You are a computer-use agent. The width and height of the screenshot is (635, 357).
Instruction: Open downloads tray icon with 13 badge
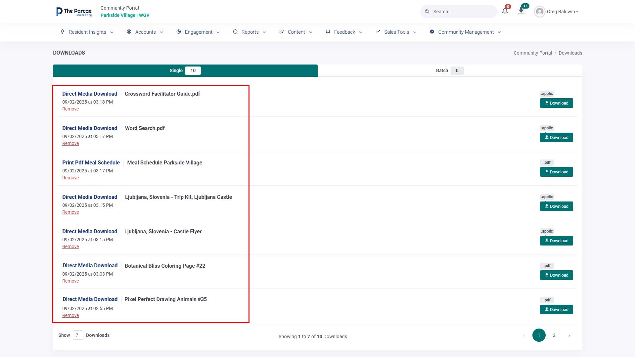pos(521,11)
